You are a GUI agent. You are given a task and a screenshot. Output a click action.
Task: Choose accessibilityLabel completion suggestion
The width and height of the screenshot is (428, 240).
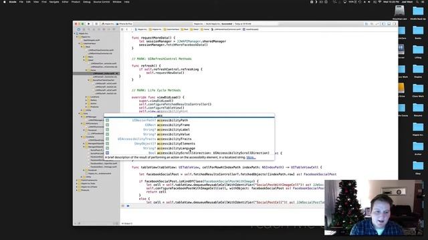(189, 129)
